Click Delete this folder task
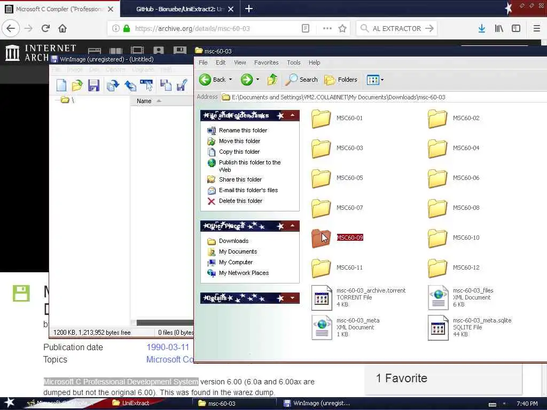Viewport: 547px width, 410px height. 235,201
